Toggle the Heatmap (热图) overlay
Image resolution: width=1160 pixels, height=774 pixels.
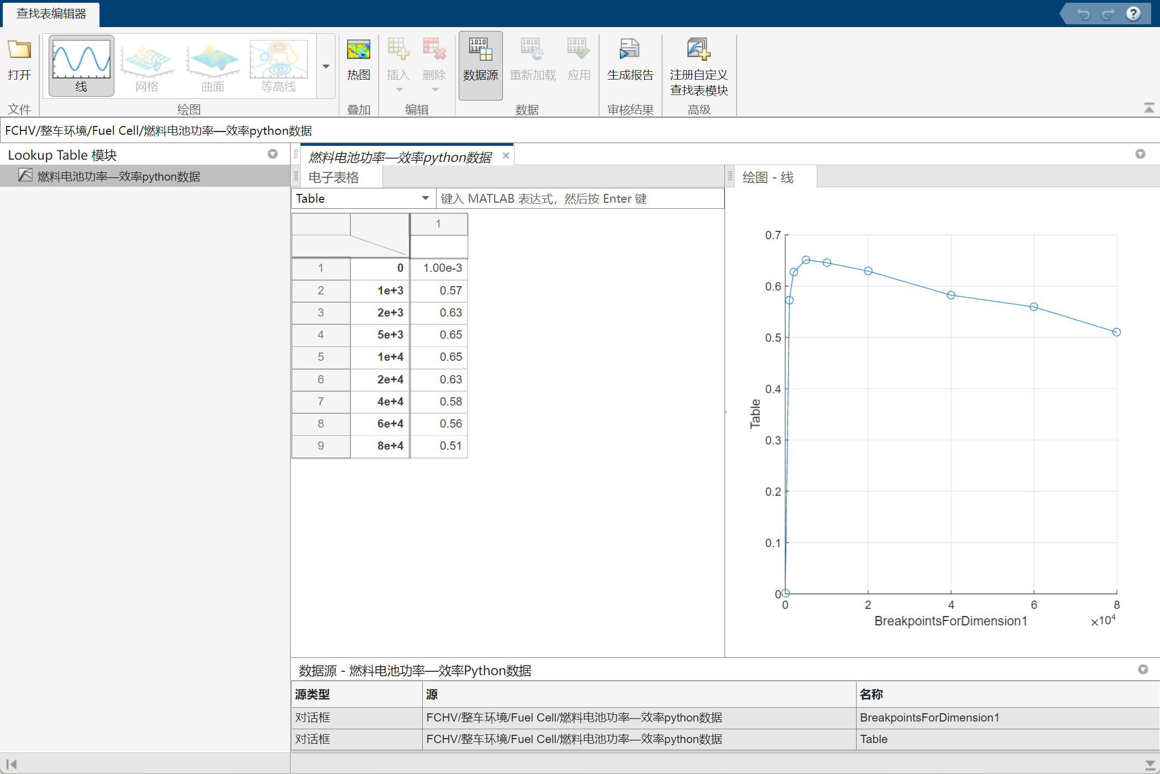(359, 60)
